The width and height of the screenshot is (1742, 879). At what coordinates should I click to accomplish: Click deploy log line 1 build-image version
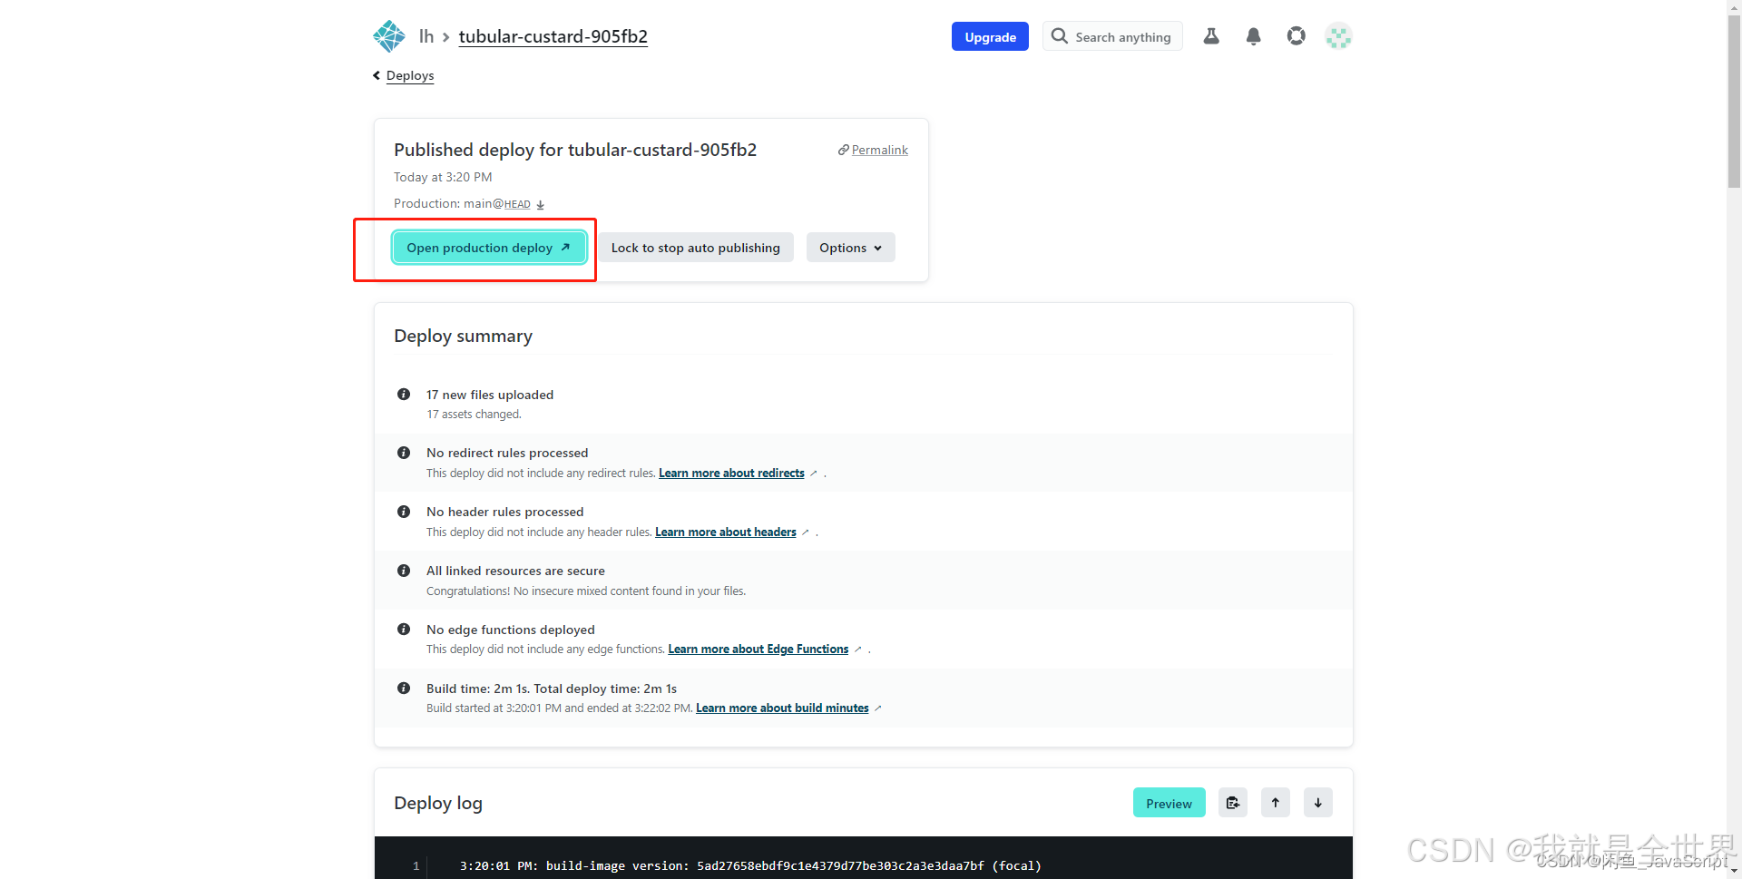tap(750, 866)
